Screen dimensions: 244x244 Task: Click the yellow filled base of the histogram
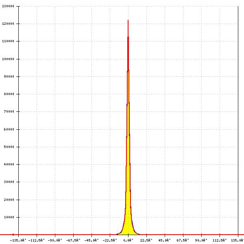point(128,230)
